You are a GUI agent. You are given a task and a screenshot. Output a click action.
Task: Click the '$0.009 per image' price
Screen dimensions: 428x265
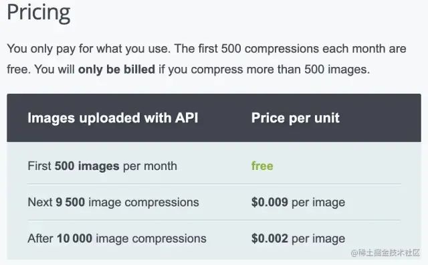pyautogui.click(x=298, y=203)
